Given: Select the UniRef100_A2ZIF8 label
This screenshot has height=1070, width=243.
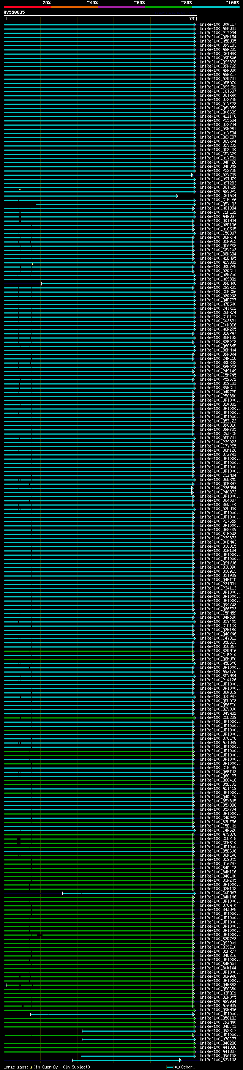Looking at the screenshot, I should 218,116.
